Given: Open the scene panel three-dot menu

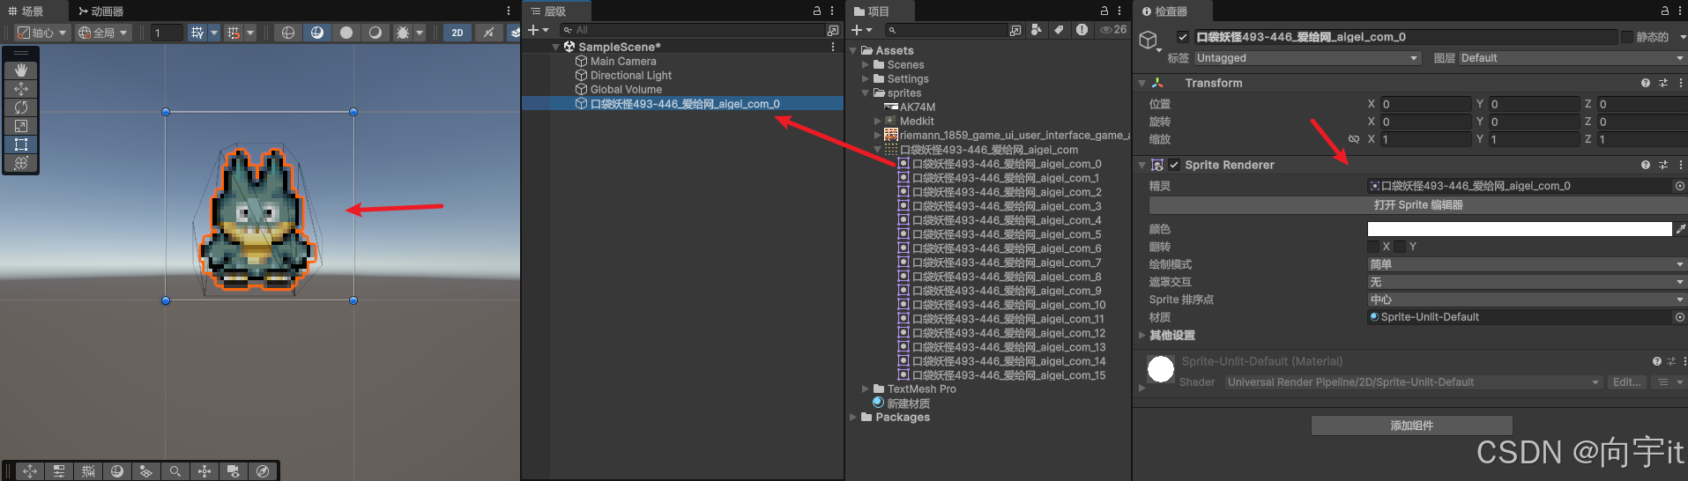Looking at the screenshot, I should click(x=509, y=11).
